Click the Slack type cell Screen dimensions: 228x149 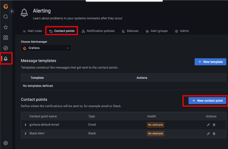92,133
